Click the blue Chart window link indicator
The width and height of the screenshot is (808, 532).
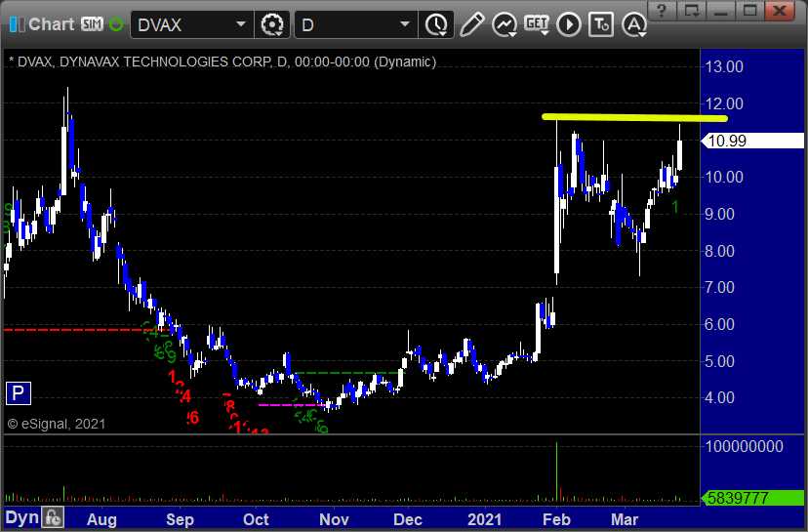pos(17,24)
